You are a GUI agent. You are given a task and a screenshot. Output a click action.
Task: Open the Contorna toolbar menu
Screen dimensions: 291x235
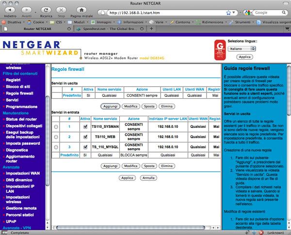click(181, 22)
